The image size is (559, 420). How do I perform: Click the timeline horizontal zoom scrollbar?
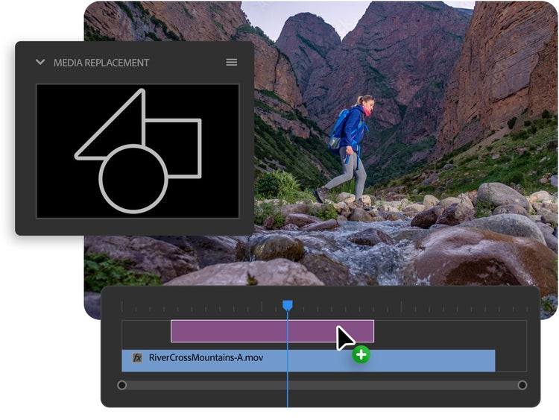click(x=322, y=385)
